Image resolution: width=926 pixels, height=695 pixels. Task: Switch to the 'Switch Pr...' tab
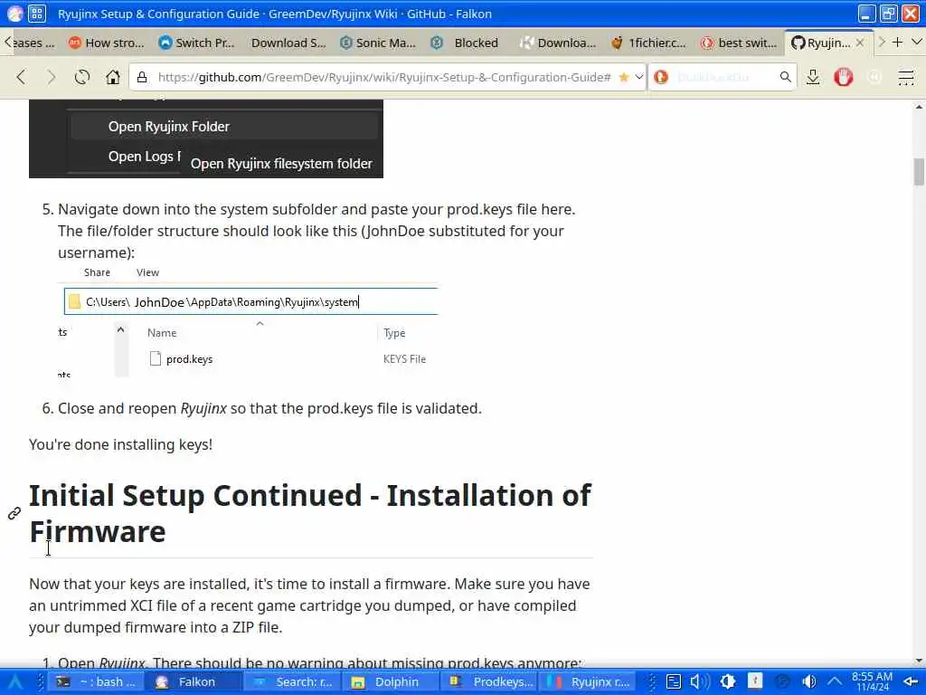196,43
